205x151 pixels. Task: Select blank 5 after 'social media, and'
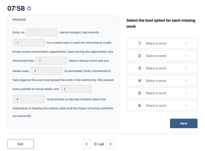click(x=76, y=89)
